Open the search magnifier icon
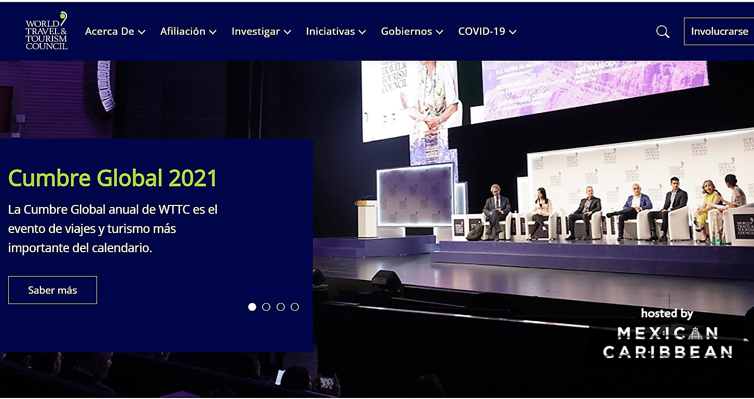This screenshot has height=399, width=754. pos(663,32)
